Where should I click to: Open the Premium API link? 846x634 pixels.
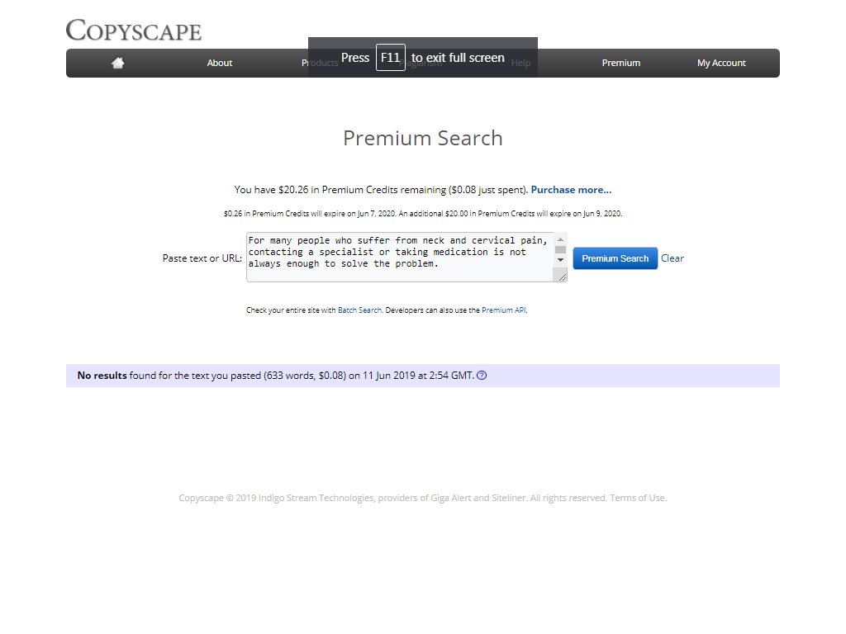tap(503, 310)
